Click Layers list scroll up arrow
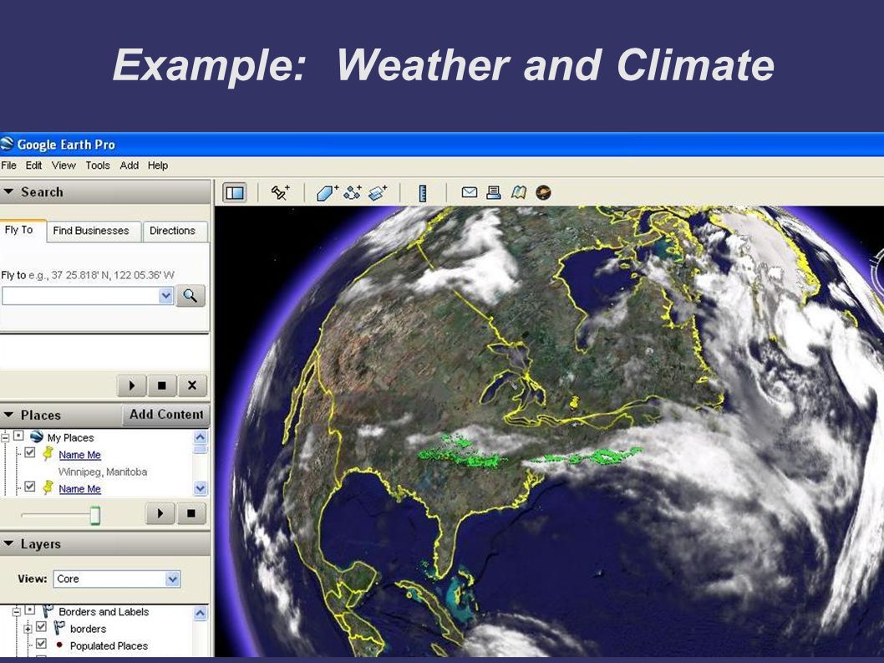The width and height of the screenshot is (884, 663). click(201, 614)
